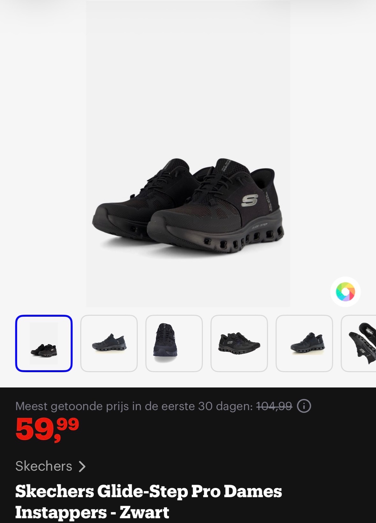Open the Skechers brand link

click(44, 466)
